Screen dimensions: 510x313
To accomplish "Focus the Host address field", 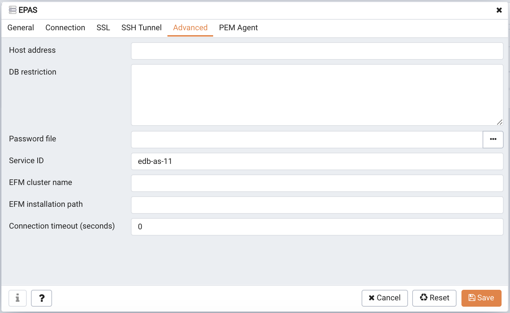I will point(317,51).
